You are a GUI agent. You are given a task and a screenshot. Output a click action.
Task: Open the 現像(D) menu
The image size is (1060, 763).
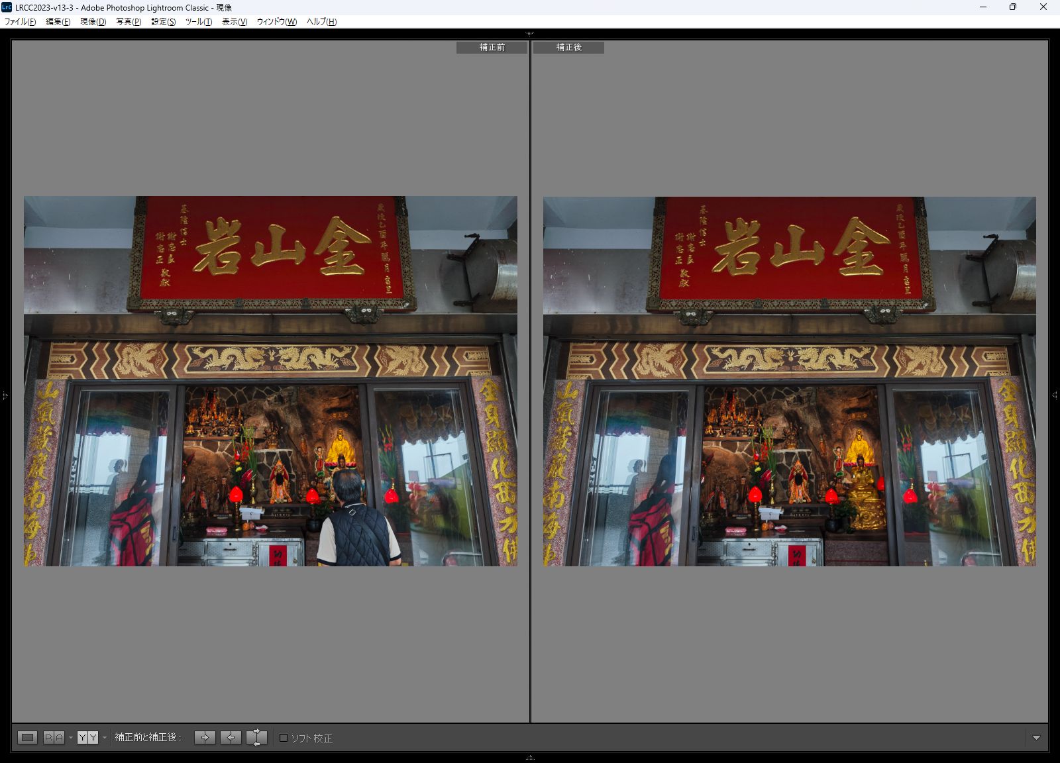[x=93, y=22]
